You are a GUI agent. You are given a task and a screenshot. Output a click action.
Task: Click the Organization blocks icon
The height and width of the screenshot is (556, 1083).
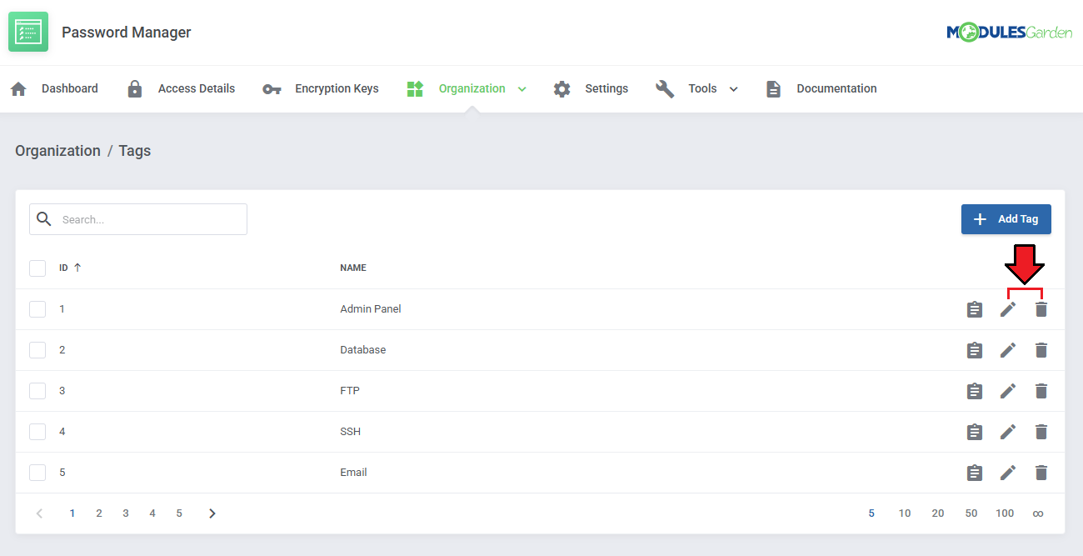pos(415,88)
